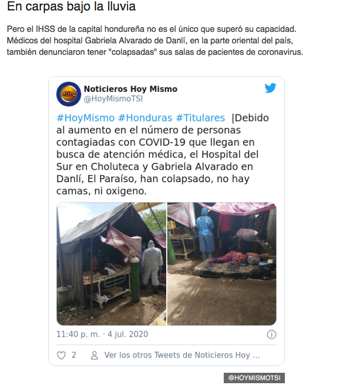
Task: View the right photo of mattress on ground
Action: coord(222,264)
